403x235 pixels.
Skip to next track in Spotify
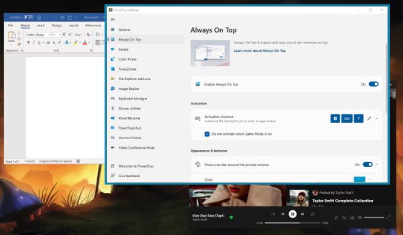click(302, 214)
